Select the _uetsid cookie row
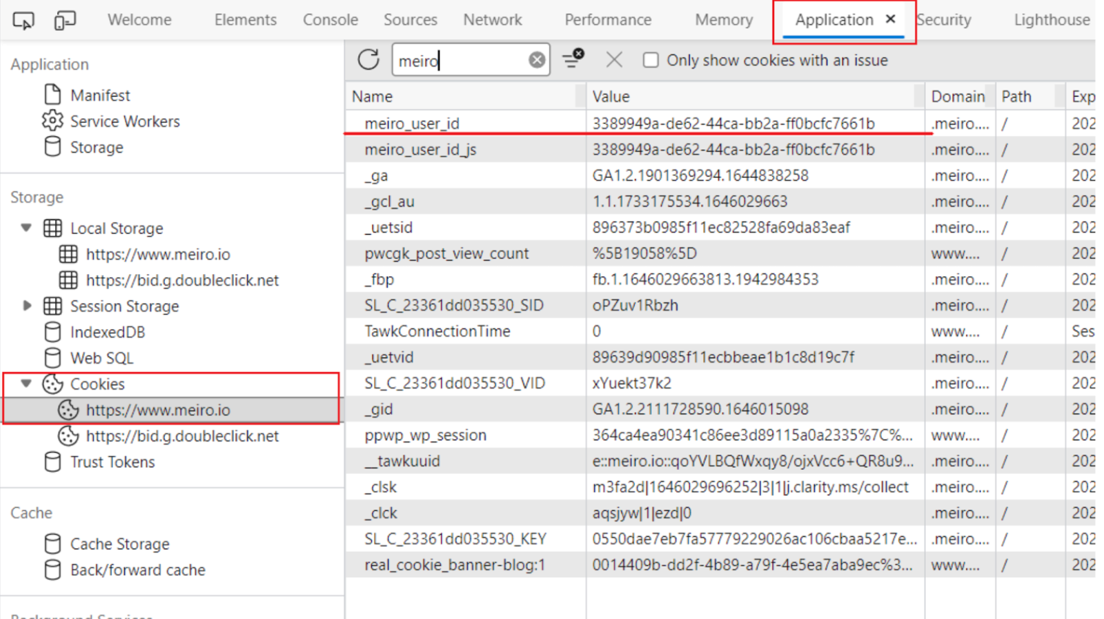This screenshot has height=619, width=1104. (x=720, y=228)
